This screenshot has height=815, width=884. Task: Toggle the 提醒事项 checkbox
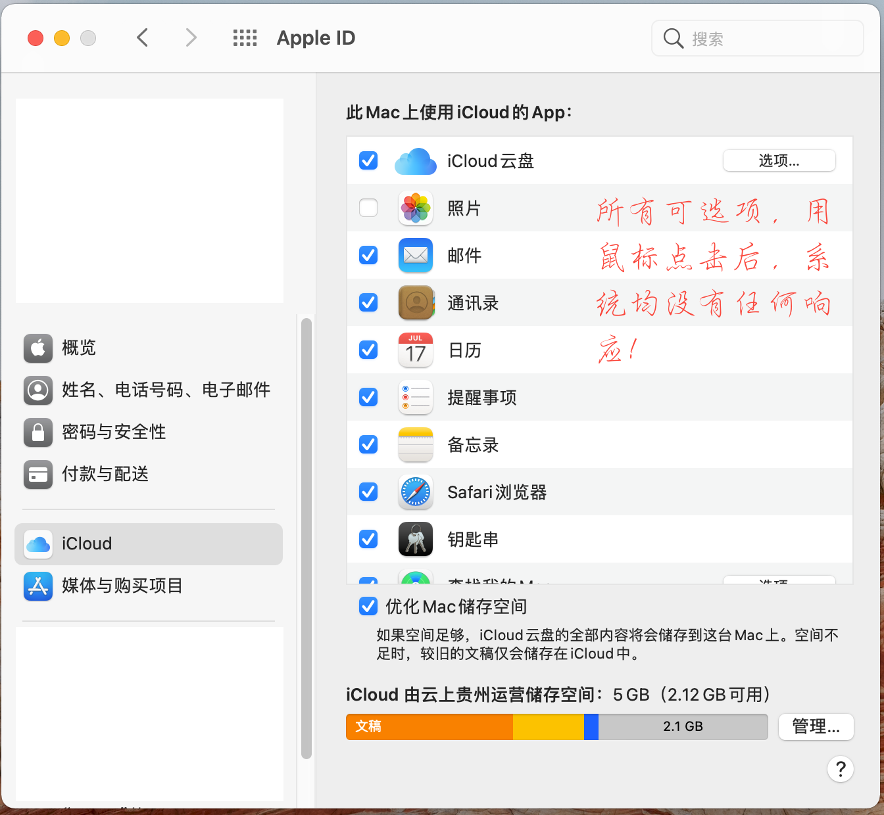tap(368, 397)
